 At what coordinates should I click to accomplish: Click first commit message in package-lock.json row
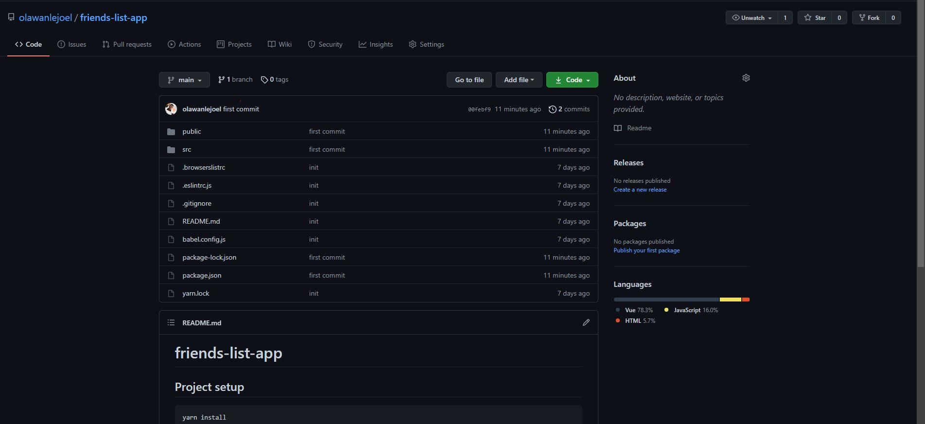pyautogui.click(x=327, y=257)
